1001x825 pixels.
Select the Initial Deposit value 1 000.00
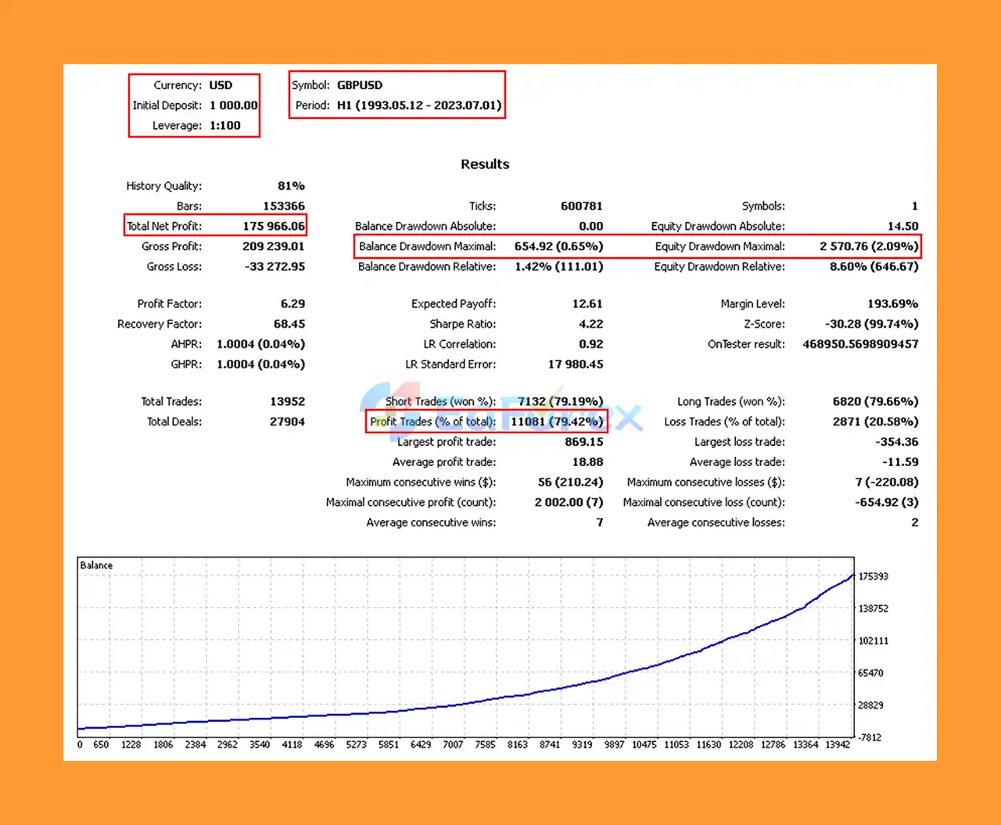point(234,105)
